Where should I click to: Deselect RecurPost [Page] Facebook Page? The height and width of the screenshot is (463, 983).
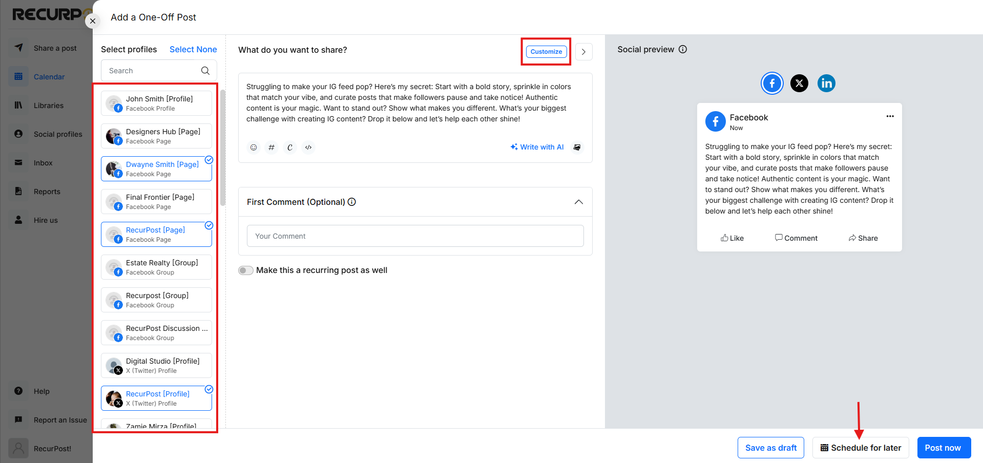pyautogui.click(x=156, y=235)
